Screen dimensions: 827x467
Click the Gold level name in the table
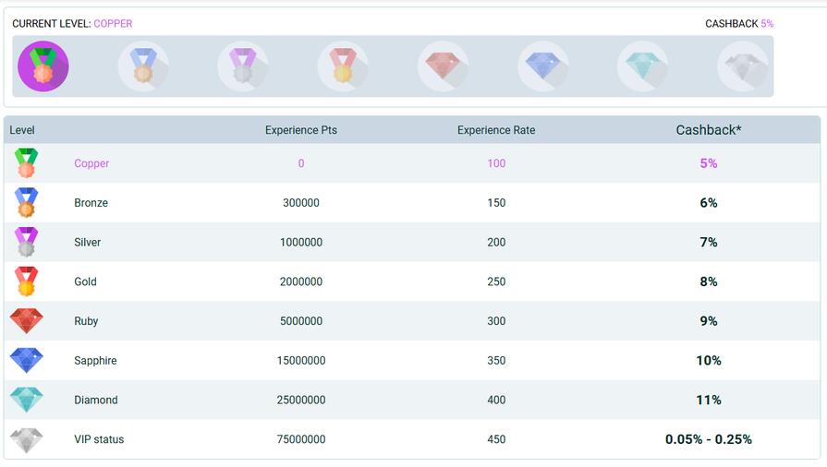point(85,281)
